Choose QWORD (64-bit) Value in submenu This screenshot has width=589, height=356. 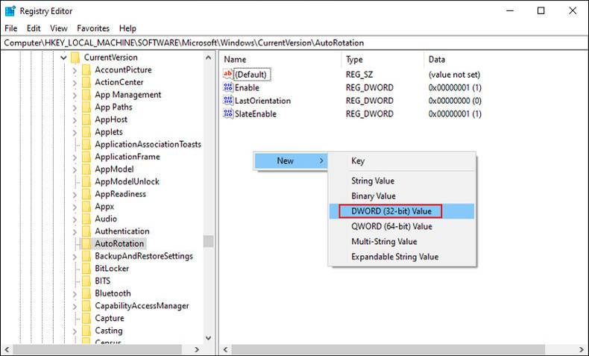[402, 226]
